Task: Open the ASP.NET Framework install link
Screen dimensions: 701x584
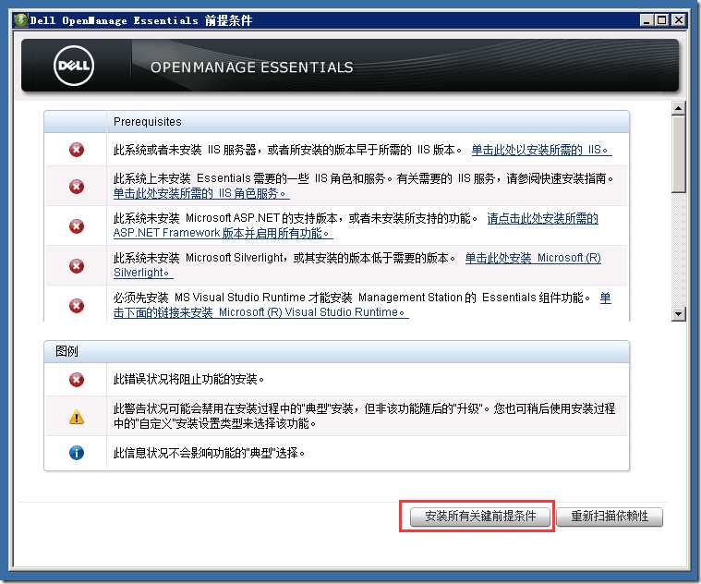Action: click(356, 225)
